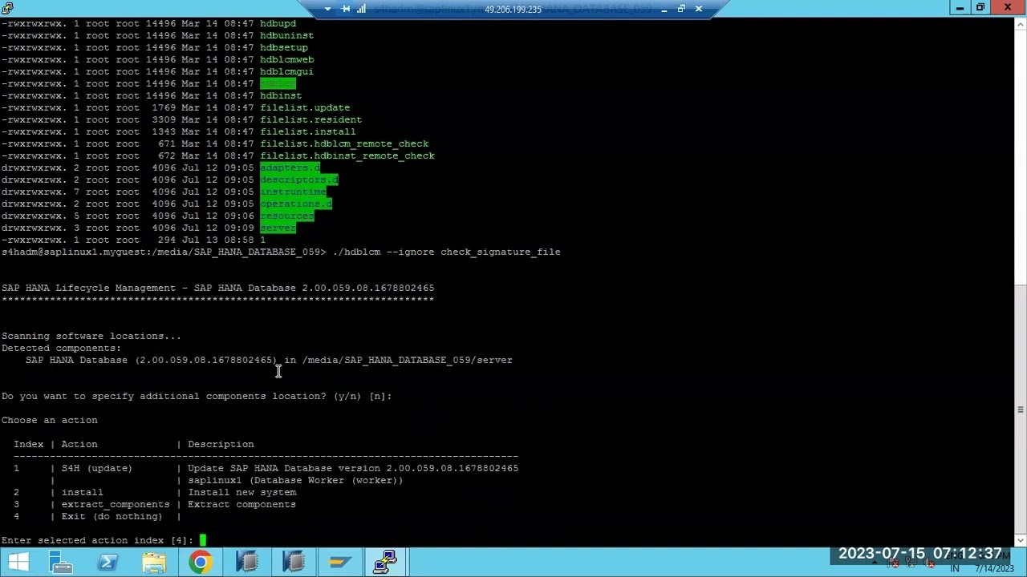The image size is (1027, 577).
Task: Click 'Exit (do nothing)' action entry
Action: (112, 516)
